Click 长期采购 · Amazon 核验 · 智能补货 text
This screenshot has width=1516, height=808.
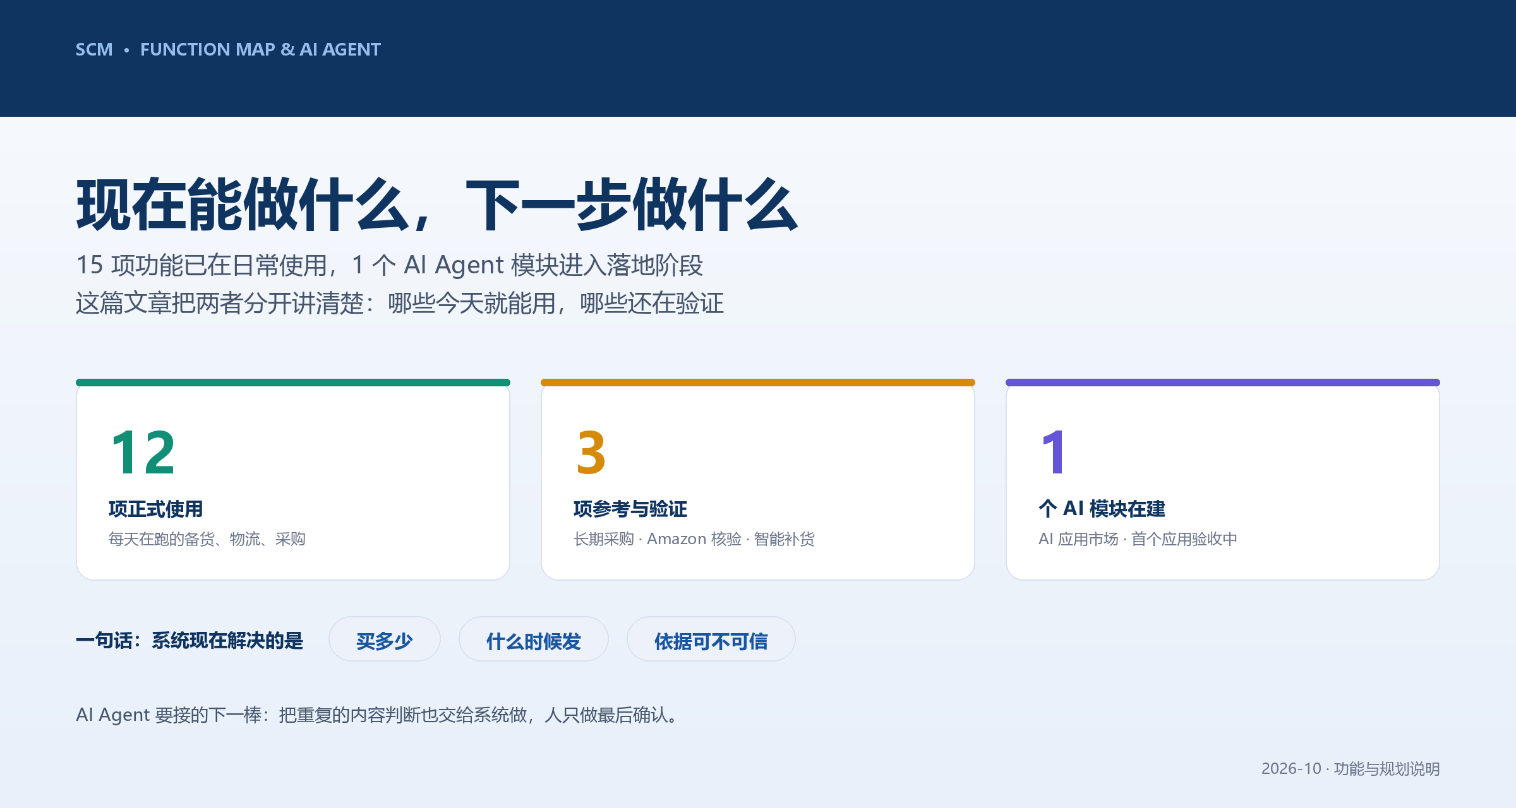click(694, 539)
